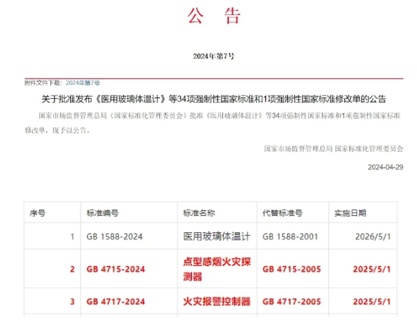Click the announcement title about 医用玻璃体温计
Viewport: 417px width, 320px height.
(x=214, y=99)
